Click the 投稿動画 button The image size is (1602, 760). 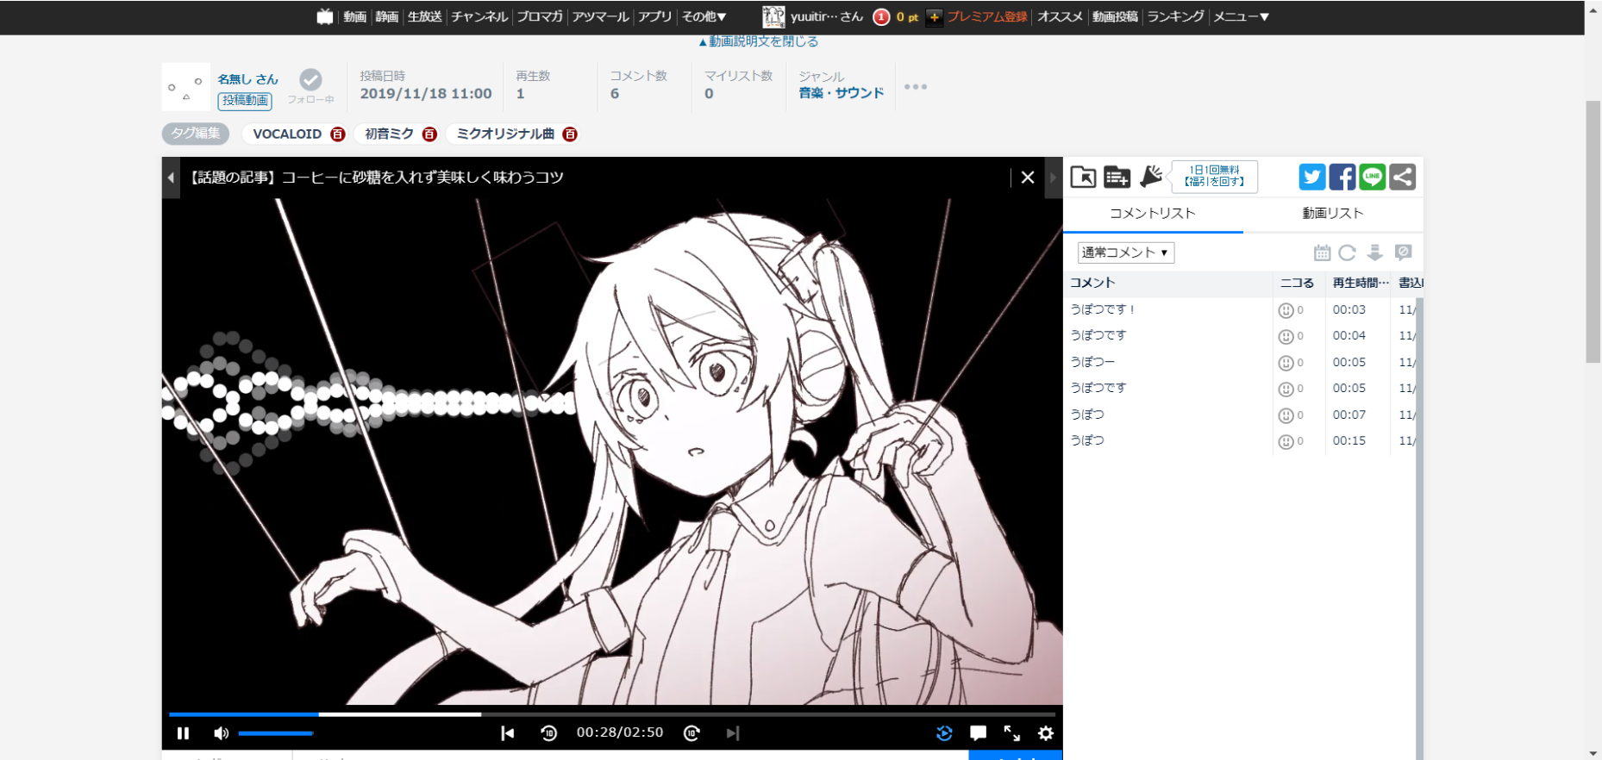pyautogui.click(x=245, y=101)
